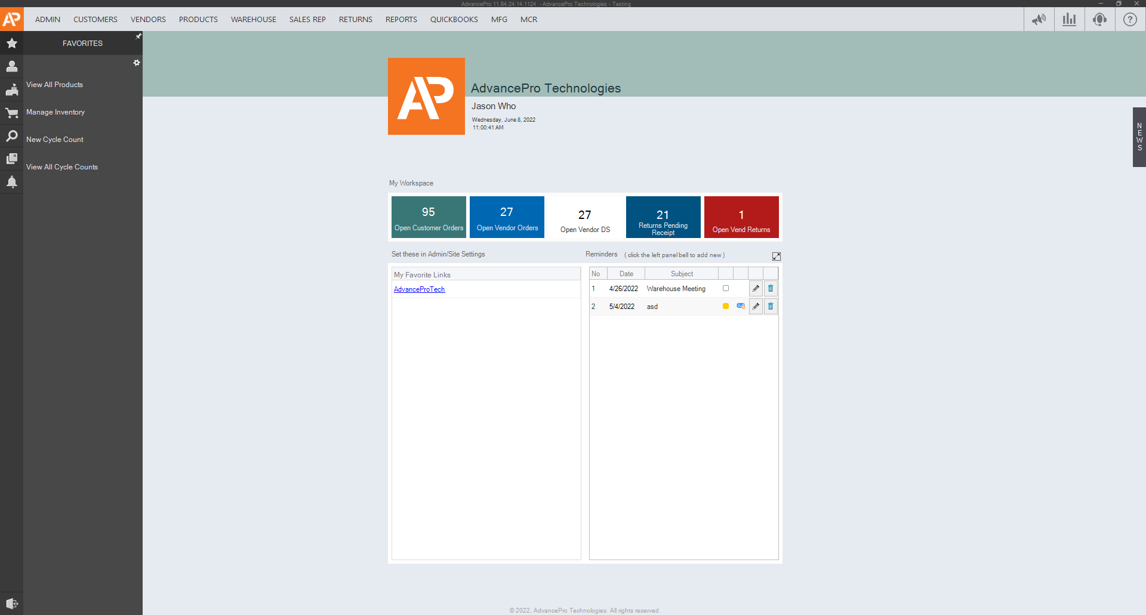Screen dimensions: 1146x615
Task: Open the question mark help icon
Action: click(x=1130, y=19)
